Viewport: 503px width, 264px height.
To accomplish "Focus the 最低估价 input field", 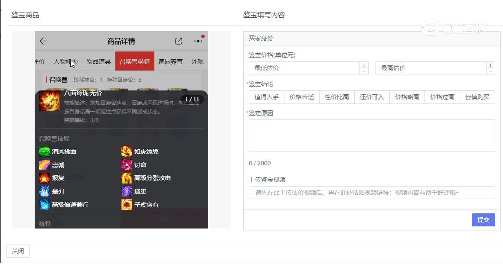I will 304,68.
